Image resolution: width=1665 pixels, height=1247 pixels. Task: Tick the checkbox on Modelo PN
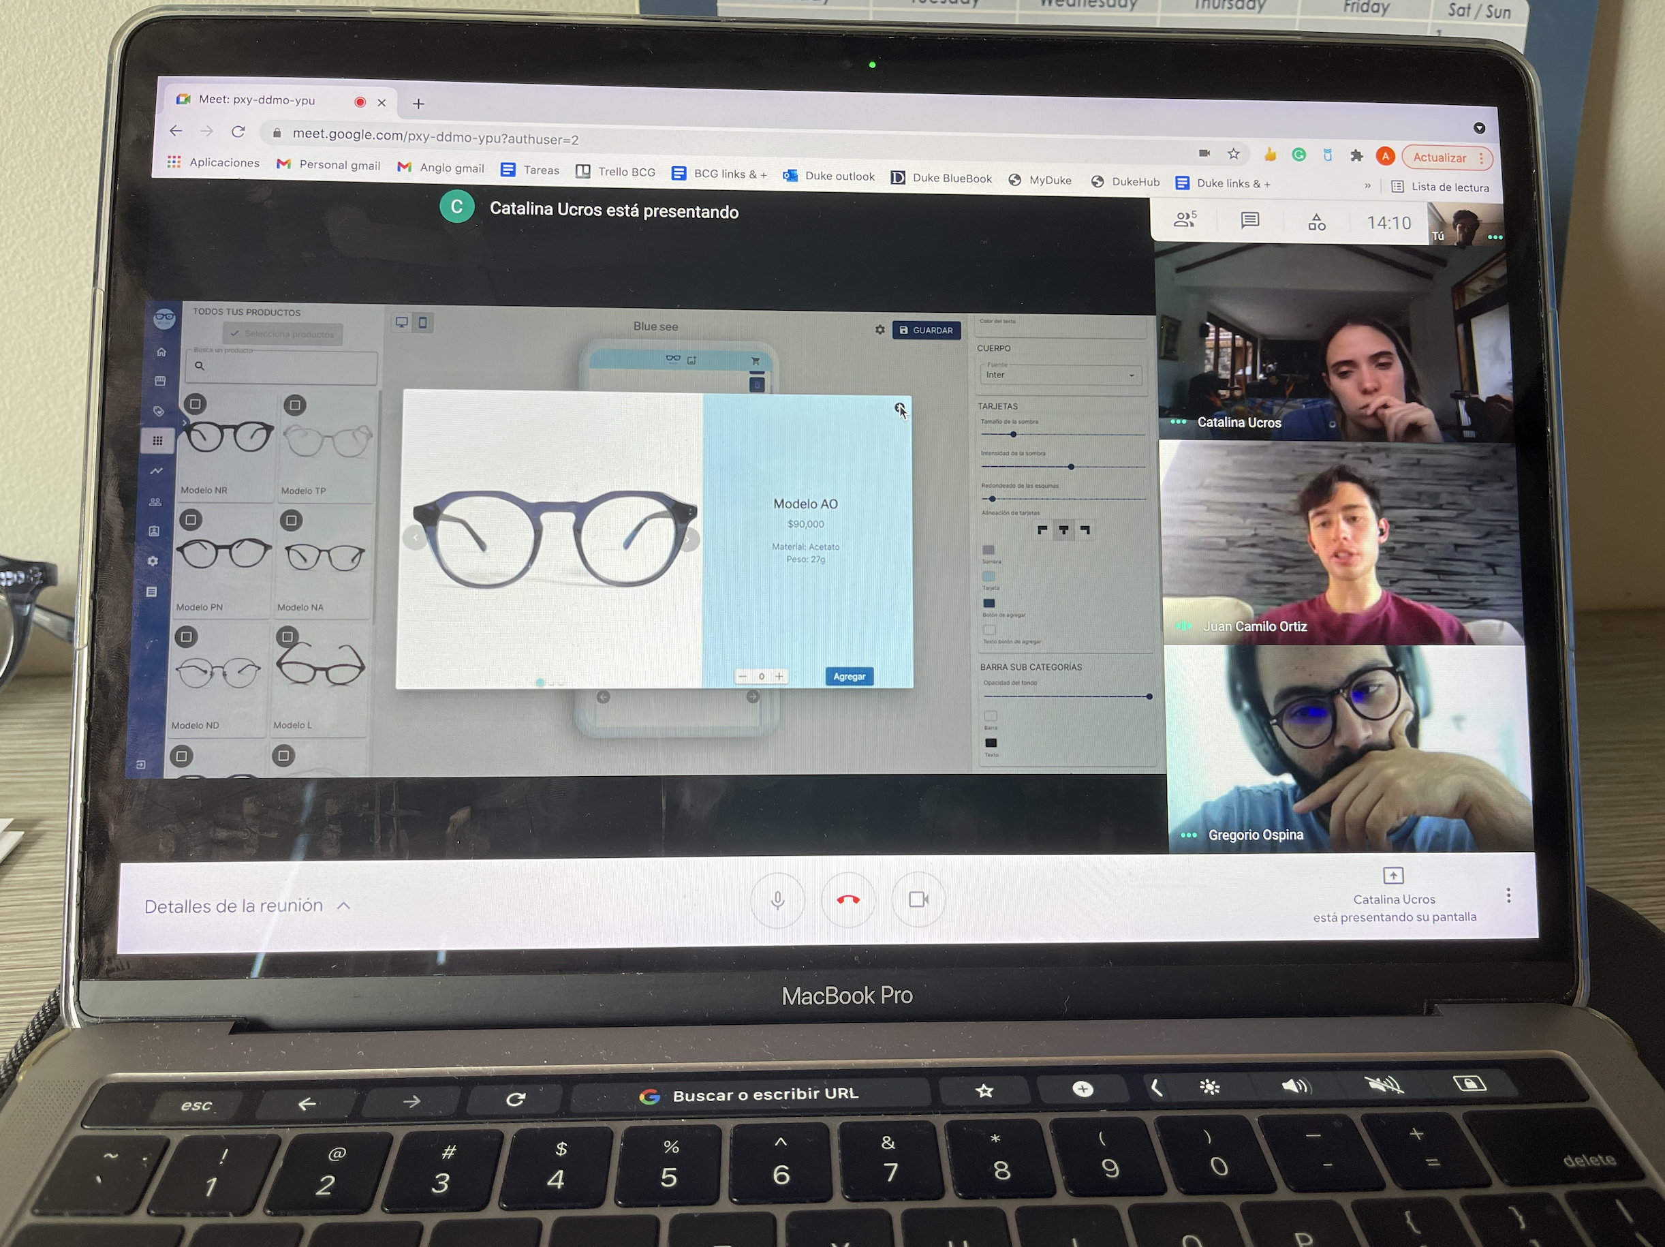pyautogui.click(x=191, y=519)
